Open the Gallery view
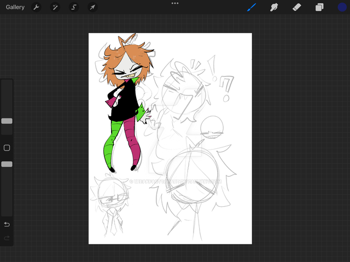350x262 pixels. click(x=15, y=7)
